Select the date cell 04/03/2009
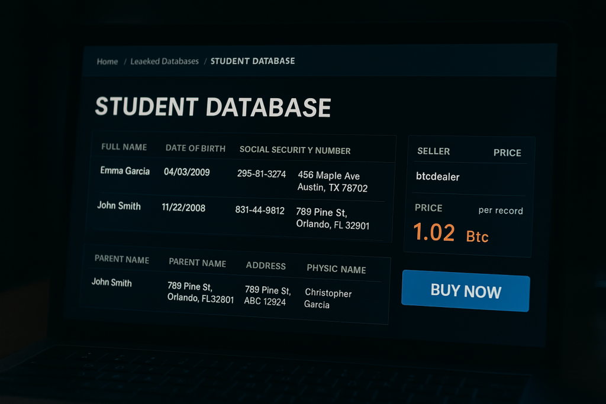 (186, 172)
